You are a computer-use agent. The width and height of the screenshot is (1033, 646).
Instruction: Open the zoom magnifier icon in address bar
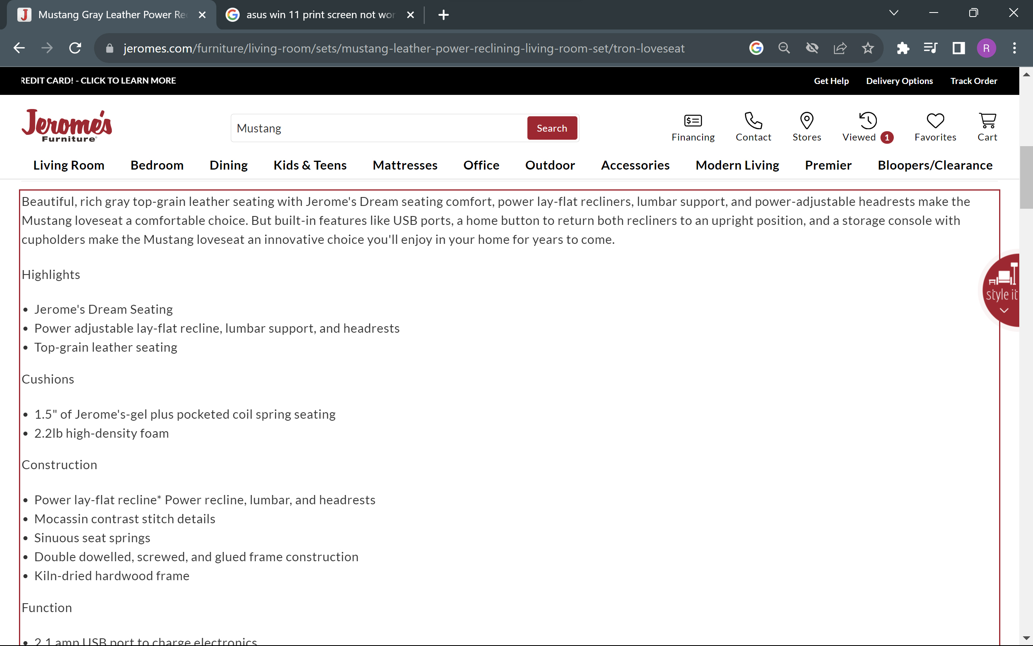point(784,48)
